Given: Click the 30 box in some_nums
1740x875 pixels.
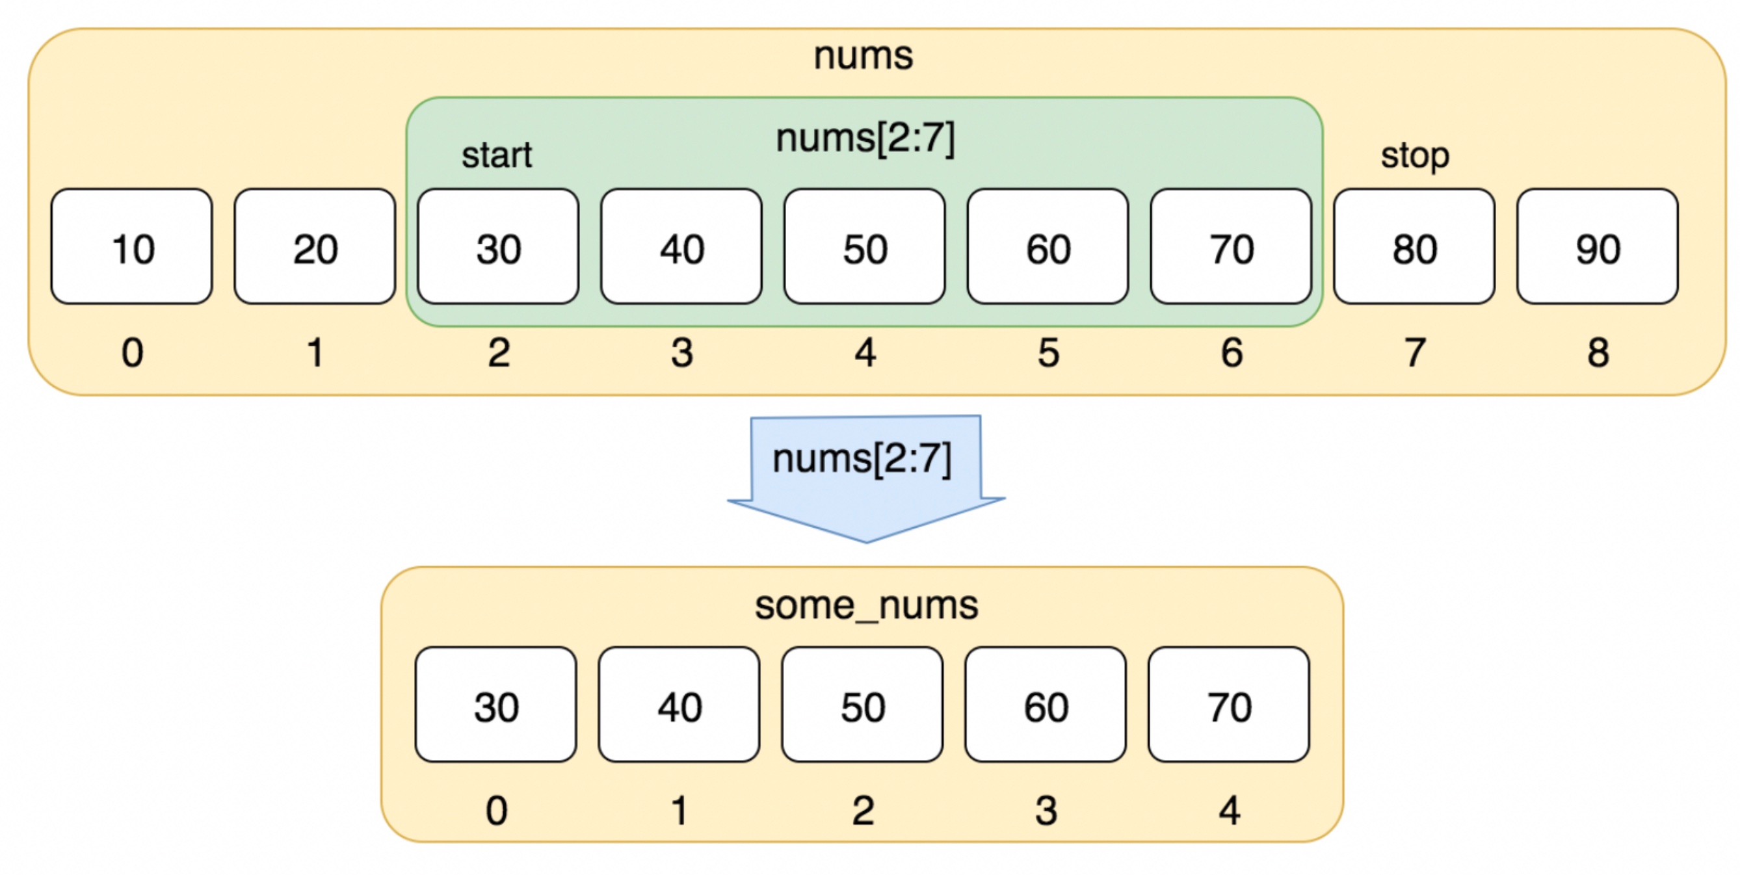Looking at the screenshot, I should [495, 704].
